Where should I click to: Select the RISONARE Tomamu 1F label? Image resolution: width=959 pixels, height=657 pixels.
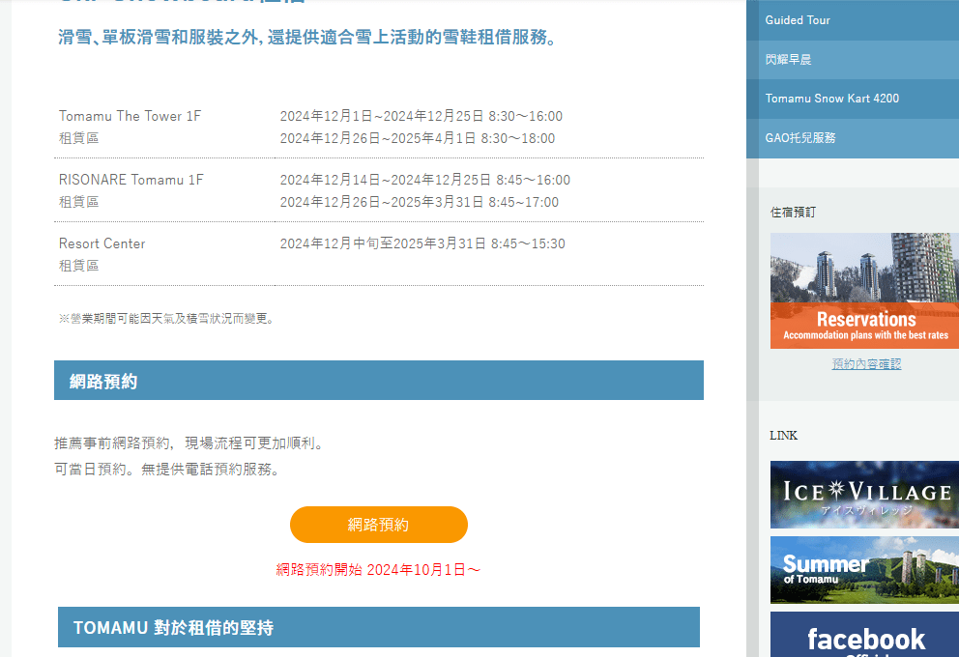point(131,180)
